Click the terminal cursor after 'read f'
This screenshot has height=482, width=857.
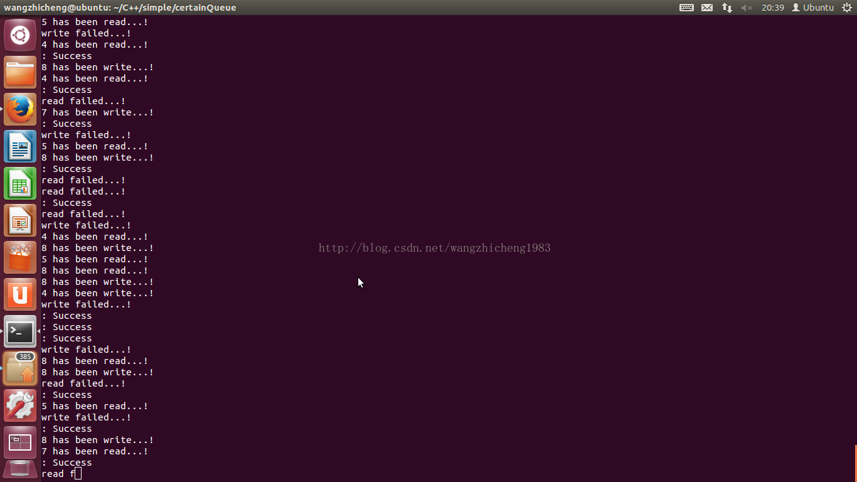coord(78,474)
